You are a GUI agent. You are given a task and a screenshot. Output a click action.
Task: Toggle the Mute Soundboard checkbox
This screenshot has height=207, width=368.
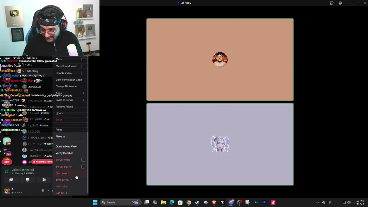pyautogui.click(x=83, y=66)
